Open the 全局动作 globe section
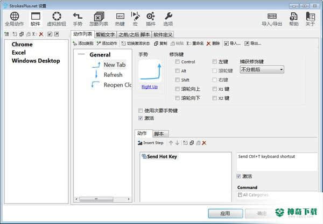323x224 pixels. (x=15, y=19)
